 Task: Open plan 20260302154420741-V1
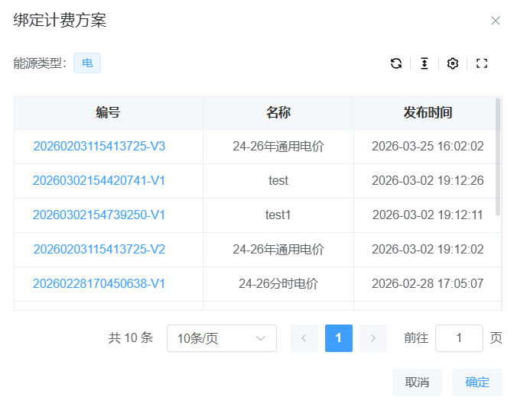point(99,181)
